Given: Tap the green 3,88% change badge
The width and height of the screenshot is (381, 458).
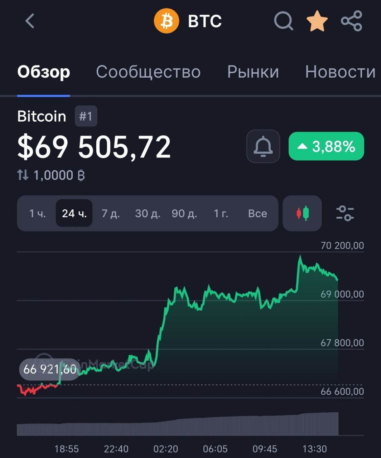Looking at the screenshot, I should [x=326, y=146].
